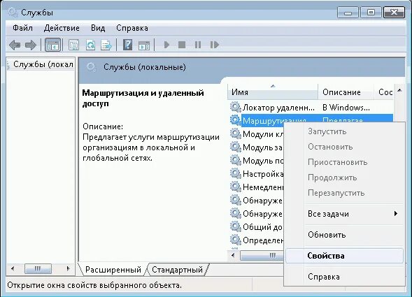Click the Forward arrow toolbar icon
The height and width of the screenshot is (297, 412).
(x=31, y=45)
